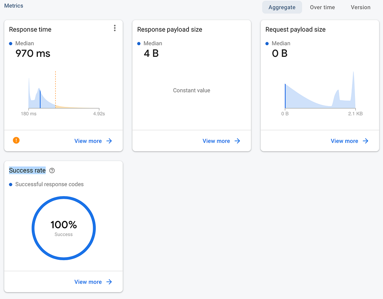Click the orange dashed threshold line in chart
Viewport: 383px width, 299px height.
pos(55,90)
